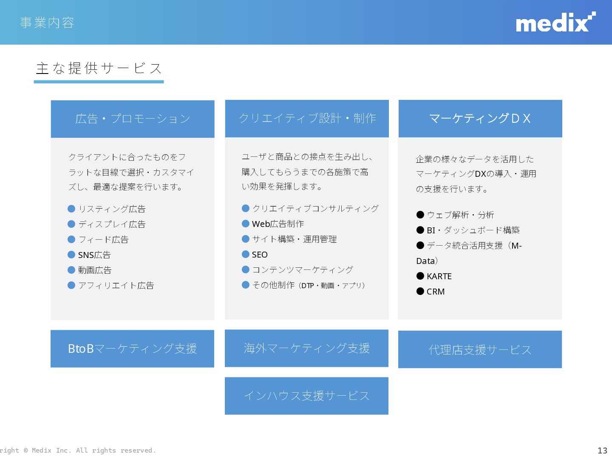Click the 事業内容 header text
Screen dimensions: 612x459
pos(47,23)
